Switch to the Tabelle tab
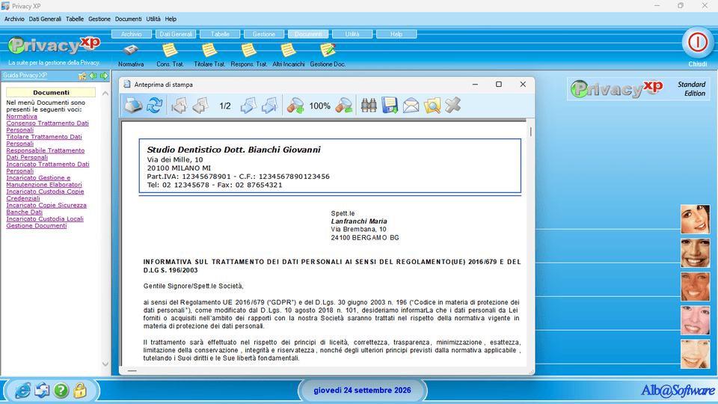Viewport: 718px width, 404px height. [220, 34]
